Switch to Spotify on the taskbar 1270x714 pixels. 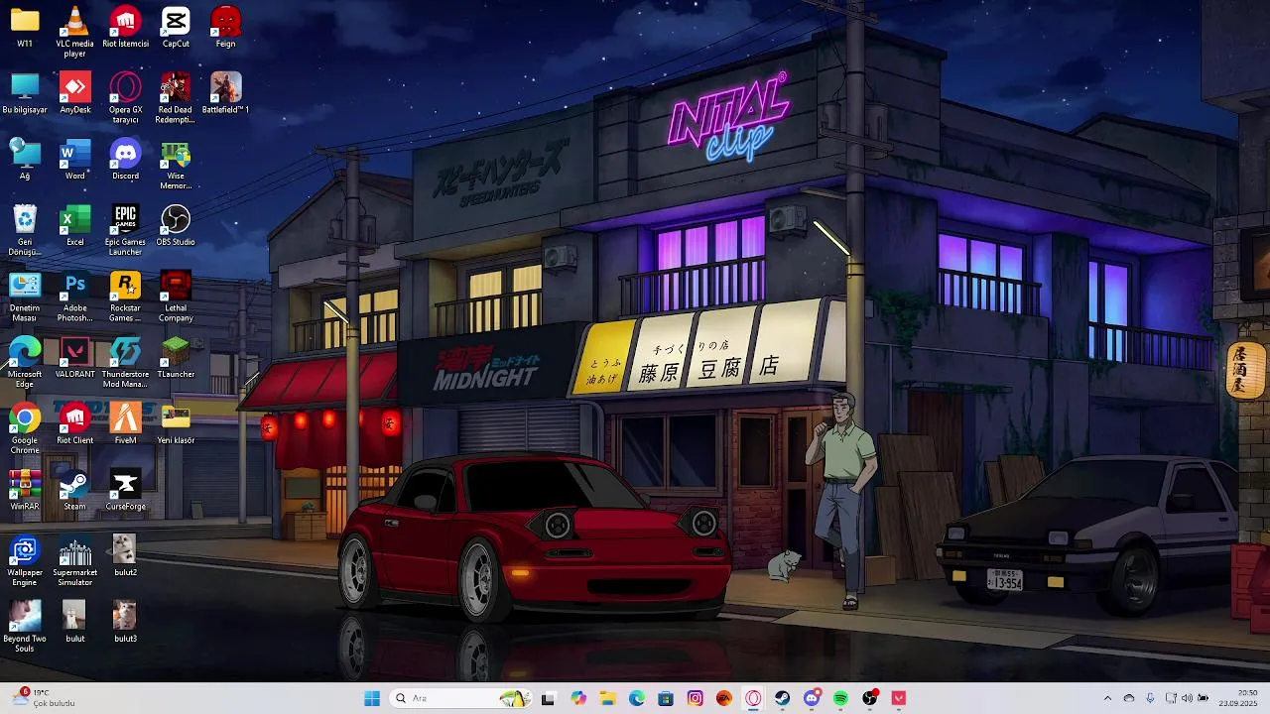(x=841, y=698)
